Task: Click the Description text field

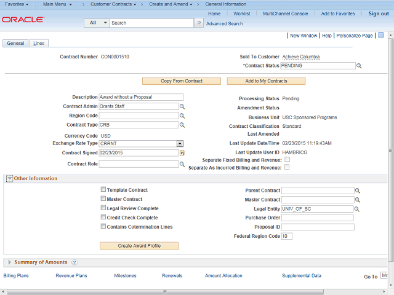Action: point(141,97)
